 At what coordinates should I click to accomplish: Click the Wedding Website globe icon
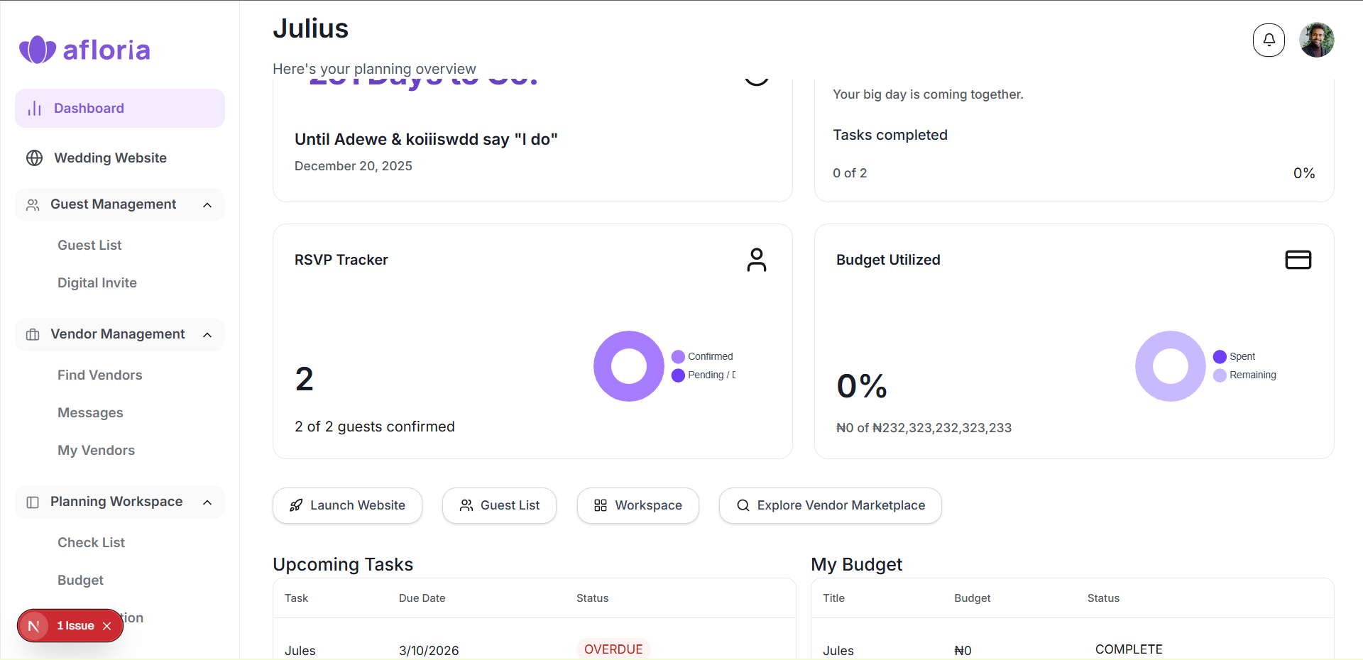tap(34, 158)
